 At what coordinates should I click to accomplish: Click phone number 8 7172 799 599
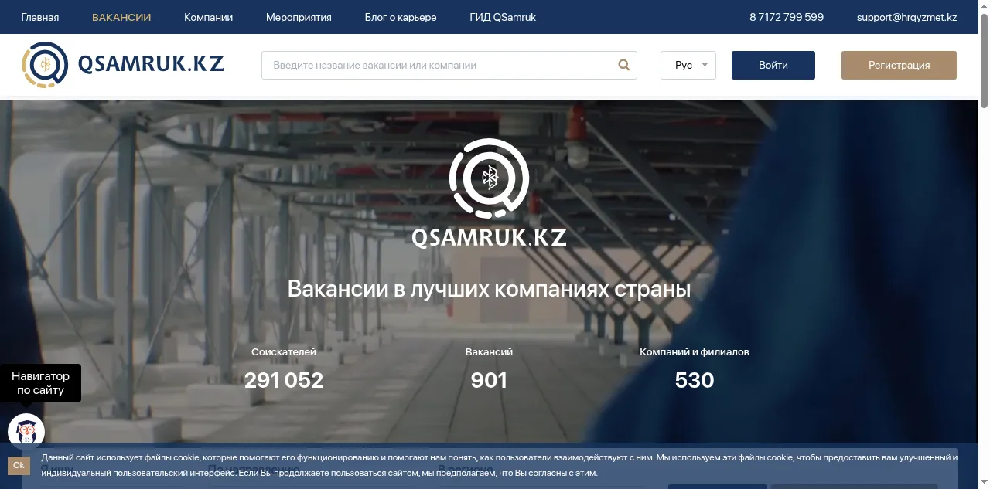787,17
